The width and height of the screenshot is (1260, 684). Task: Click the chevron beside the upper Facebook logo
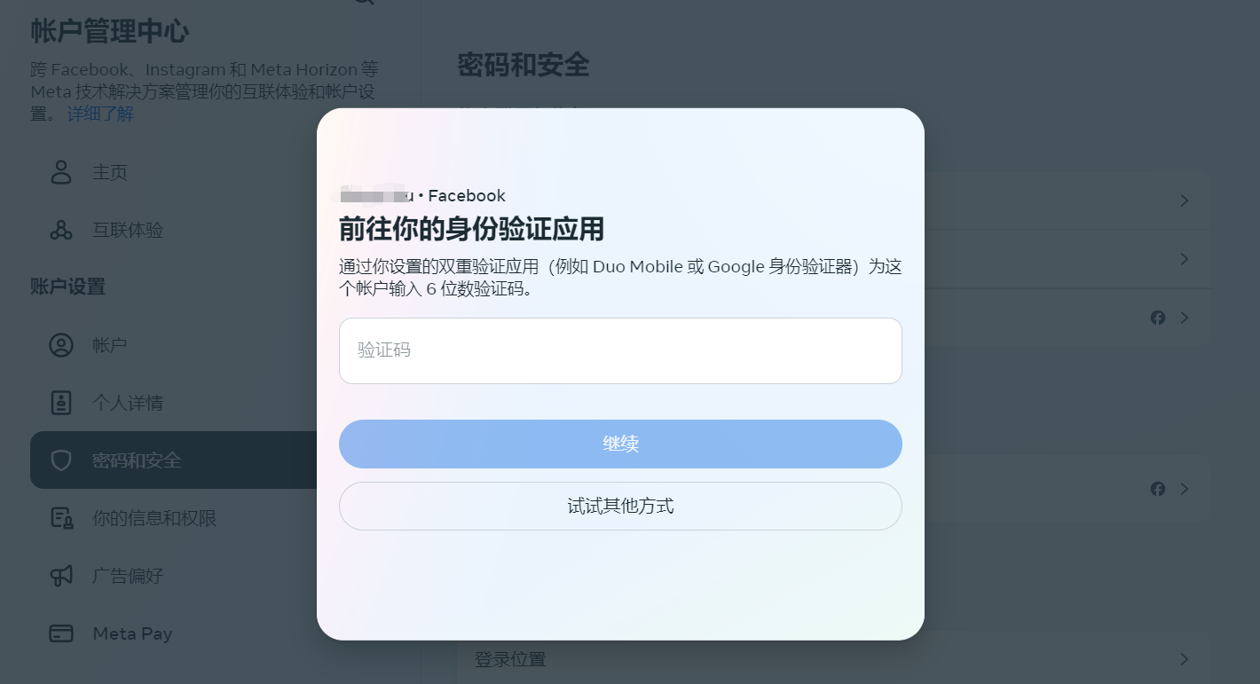(x=1185, y=318)
